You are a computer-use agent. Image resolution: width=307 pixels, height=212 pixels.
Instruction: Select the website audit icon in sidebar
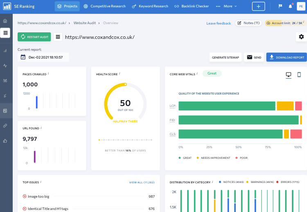pyautogui.click(x=5, y=111)
